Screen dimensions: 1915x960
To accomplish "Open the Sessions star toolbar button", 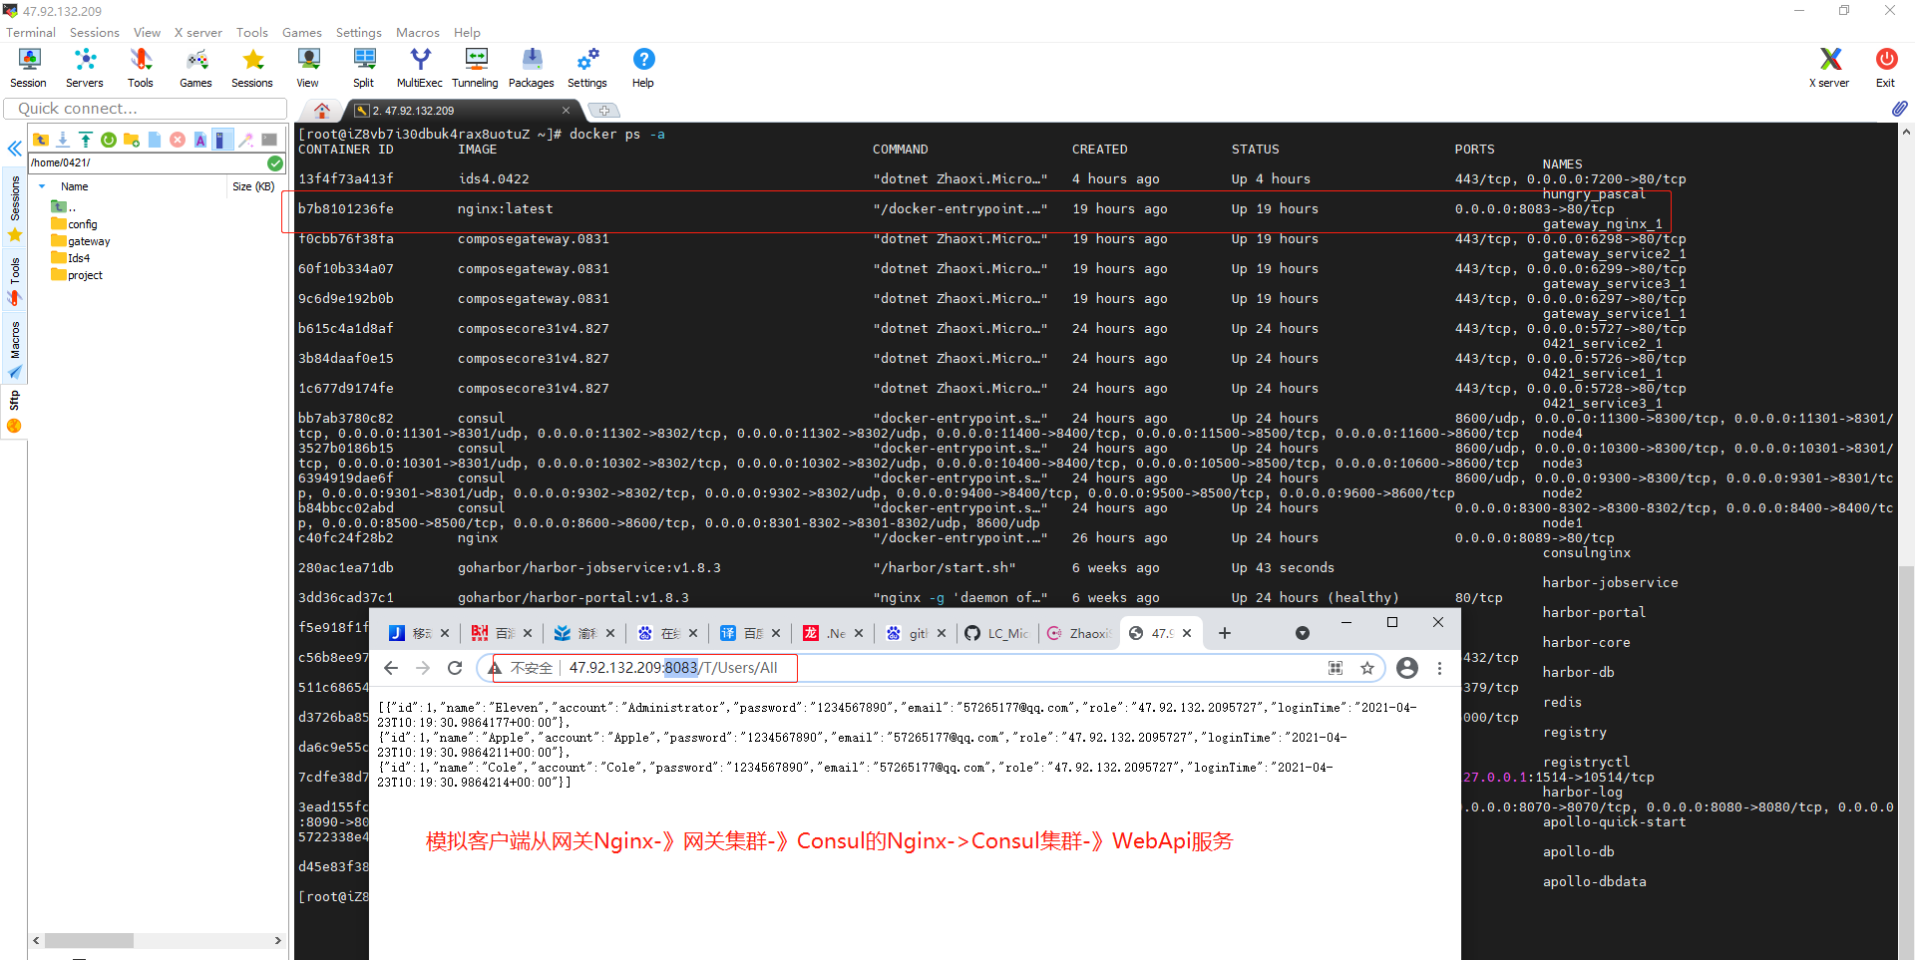I will tap(252, 68).
